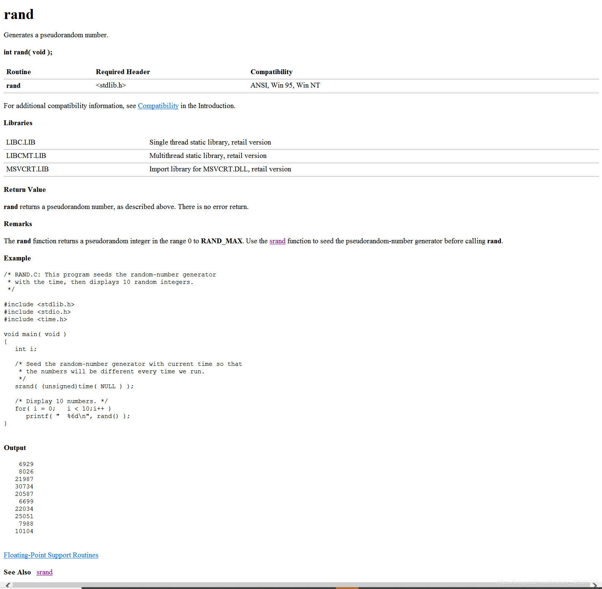Click the 'RAND_MAX' bold text
602x589 pixels.
(x=222, y=241)
